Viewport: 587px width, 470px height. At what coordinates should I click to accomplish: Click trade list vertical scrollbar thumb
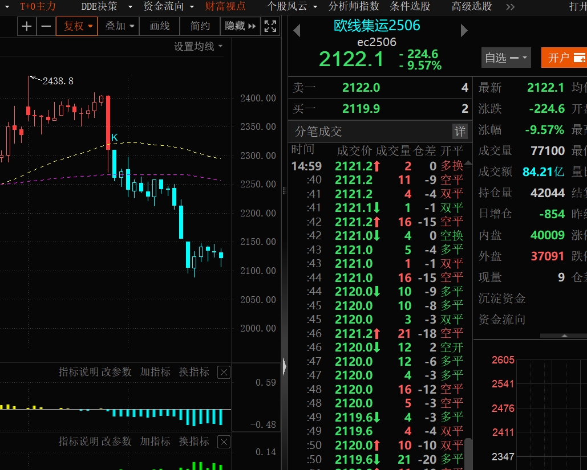pos(468,454)
